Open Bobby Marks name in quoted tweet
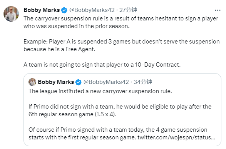Viewport: 226px width, 149px height. click(x=56, y=82)
